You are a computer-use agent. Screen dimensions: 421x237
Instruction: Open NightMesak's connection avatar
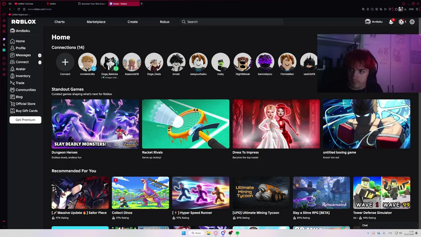(243, 62)
